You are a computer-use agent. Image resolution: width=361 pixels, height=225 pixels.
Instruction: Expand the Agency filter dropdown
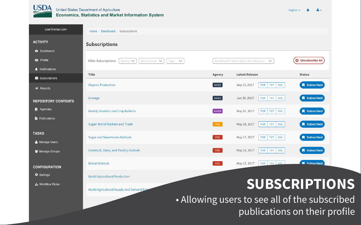(128, 61)
